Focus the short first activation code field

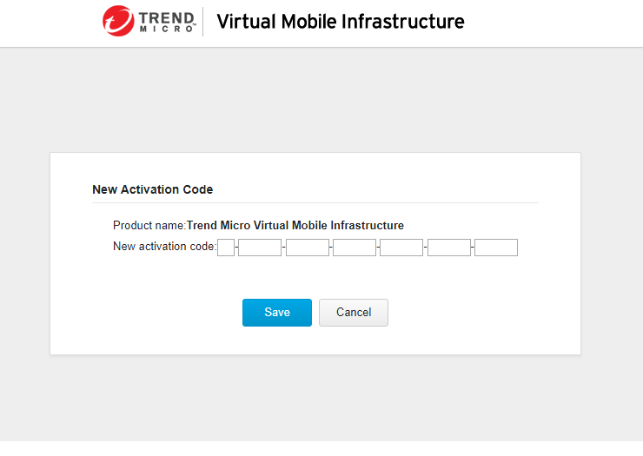(226, 248)
